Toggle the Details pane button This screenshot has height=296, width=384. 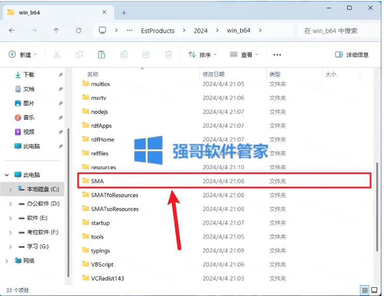[352, 54]
